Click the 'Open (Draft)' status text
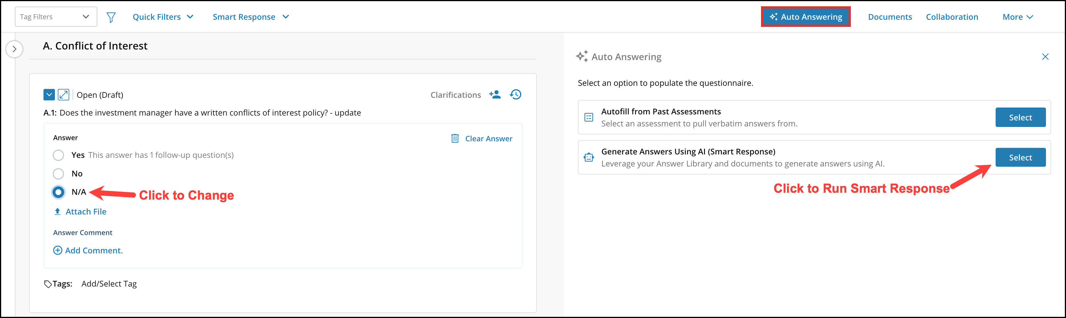This screenshot has height=318, width=1066. click(x=100, y=95)
